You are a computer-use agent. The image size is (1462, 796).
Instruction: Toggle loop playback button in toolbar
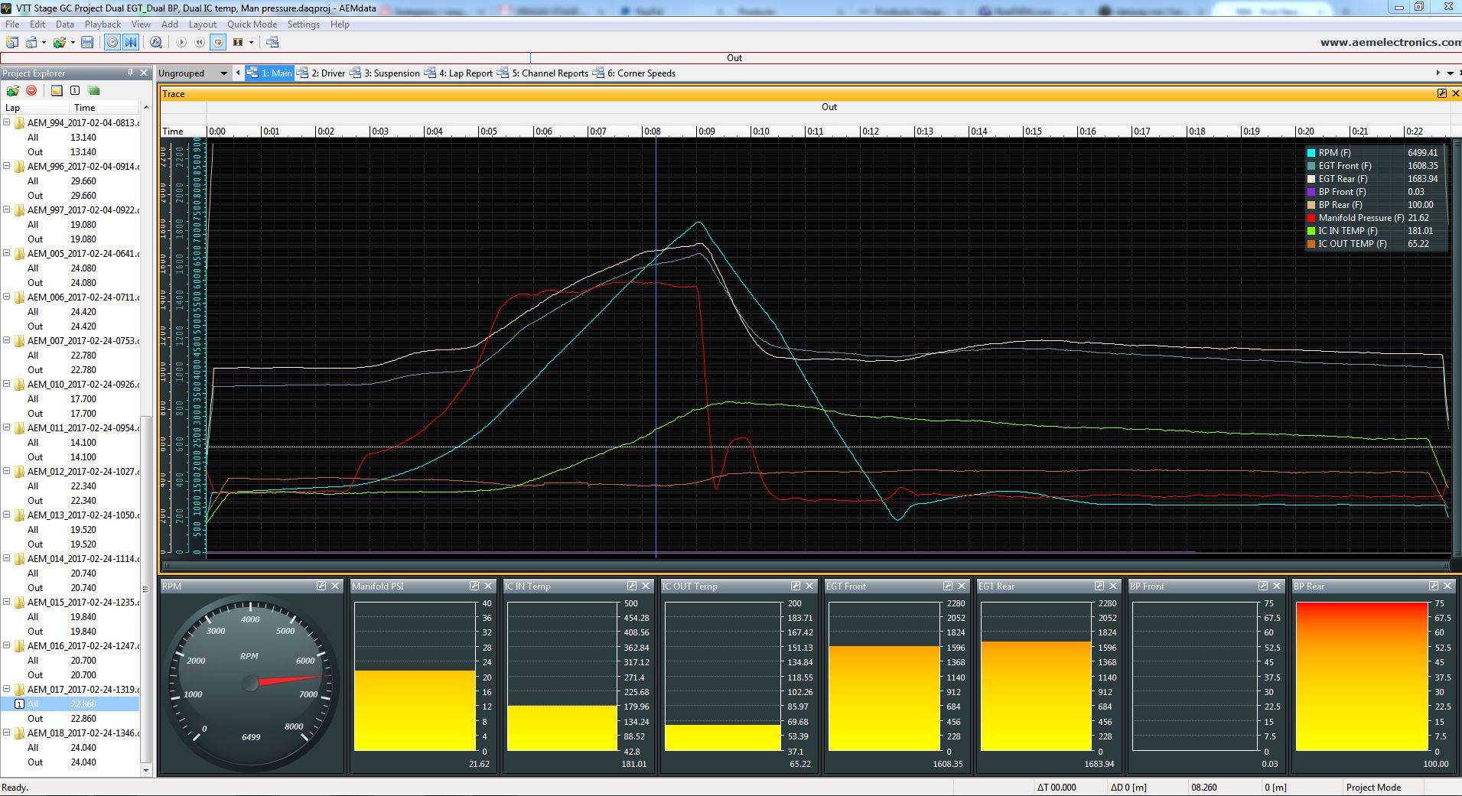[x=218, y=43]
